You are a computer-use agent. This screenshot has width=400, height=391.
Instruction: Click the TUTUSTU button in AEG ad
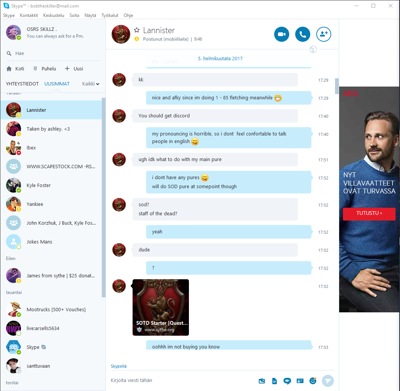point(369,214)
